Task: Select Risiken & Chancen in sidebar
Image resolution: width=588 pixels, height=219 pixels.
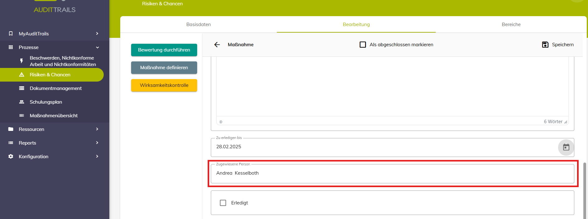Action: point(52,75)
